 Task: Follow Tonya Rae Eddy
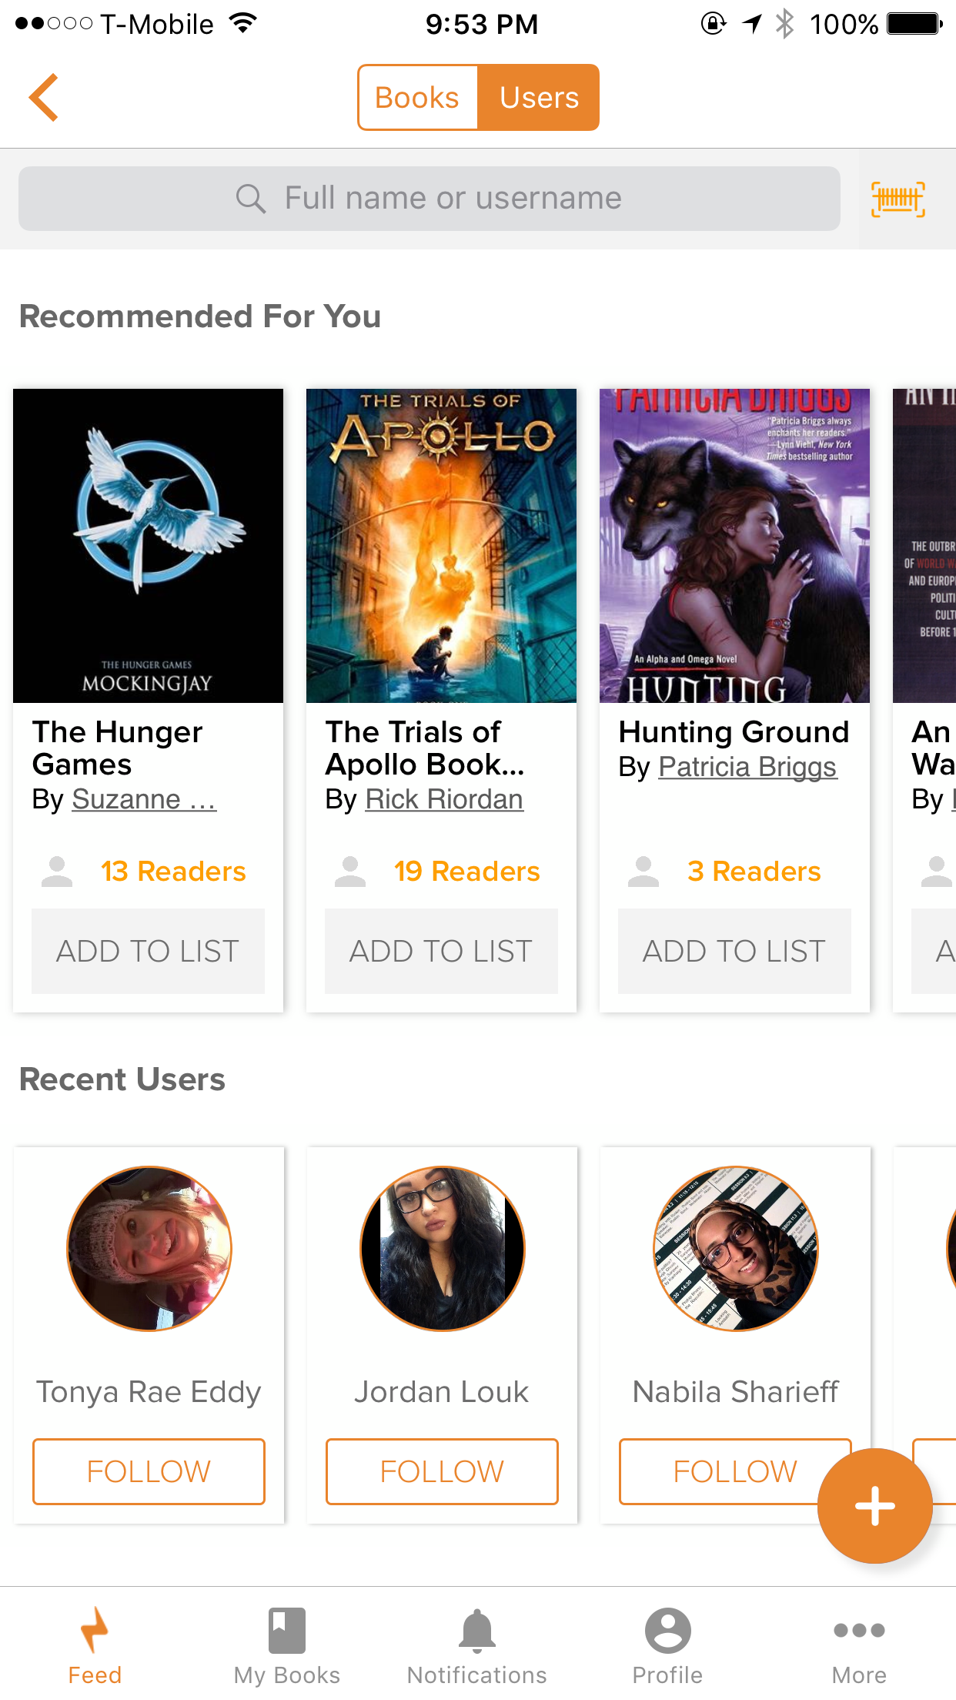(x=149, y=1471)
